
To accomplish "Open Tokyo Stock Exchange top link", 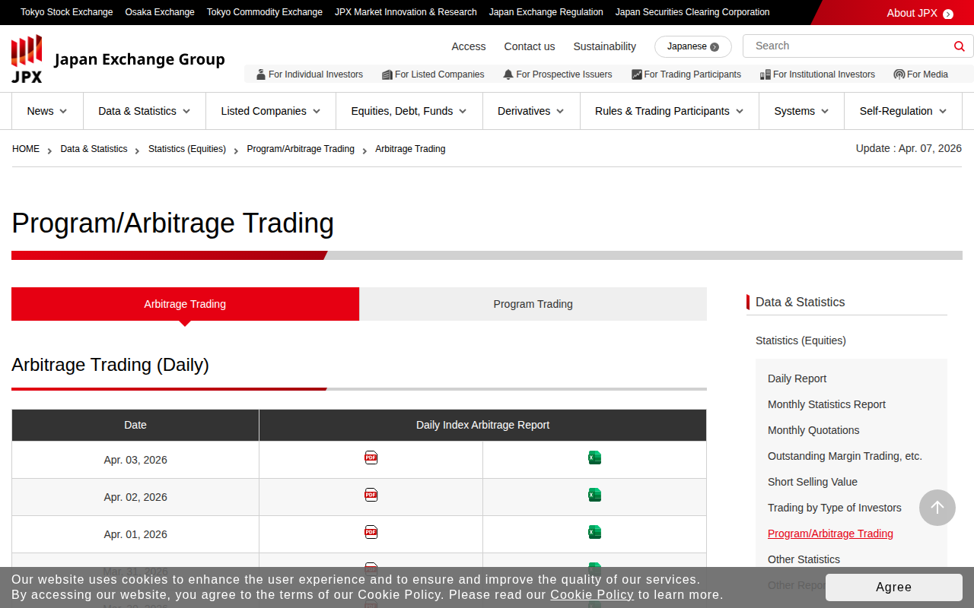I will pyautogui.click(x=67, y=12).
